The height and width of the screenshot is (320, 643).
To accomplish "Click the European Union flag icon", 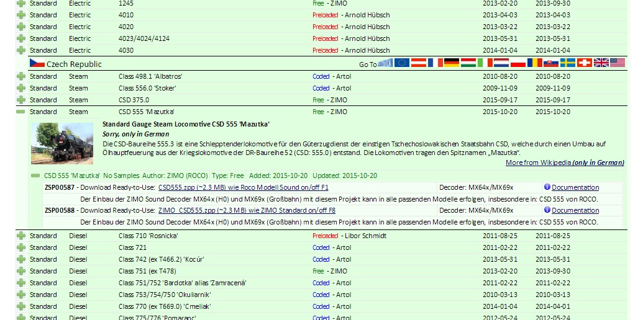I will tap(402, 63).
